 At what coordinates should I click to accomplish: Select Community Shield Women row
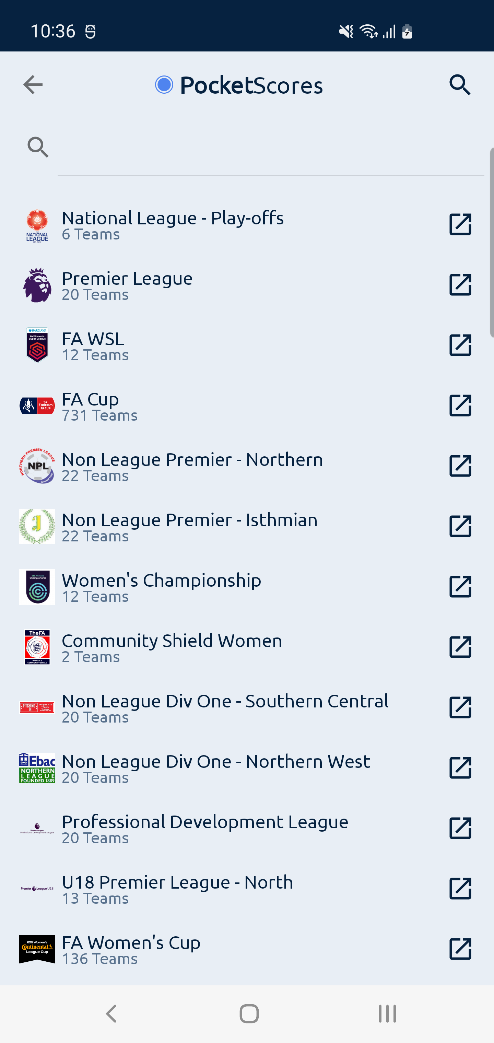click(247, 647)
